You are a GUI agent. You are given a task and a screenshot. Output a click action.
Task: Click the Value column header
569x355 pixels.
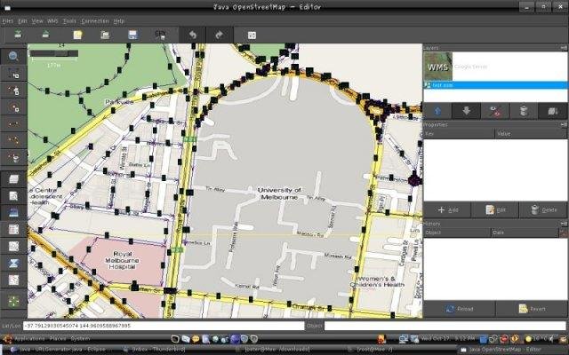[x=531, y=134]
